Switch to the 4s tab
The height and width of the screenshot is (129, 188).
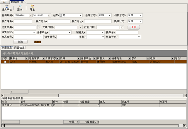coord(4,2)
